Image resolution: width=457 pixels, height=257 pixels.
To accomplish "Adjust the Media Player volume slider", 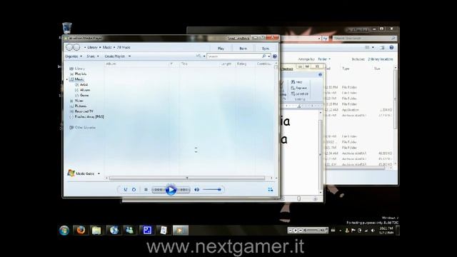I will coord(212,190).
